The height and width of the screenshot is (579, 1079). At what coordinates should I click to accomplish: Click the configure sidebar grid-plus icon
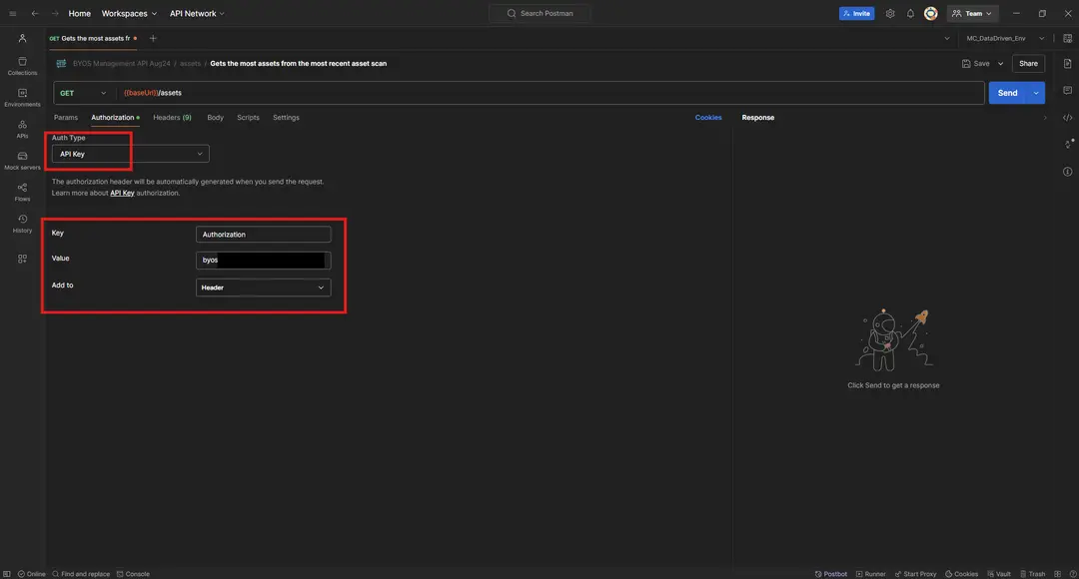click(22, 259)
